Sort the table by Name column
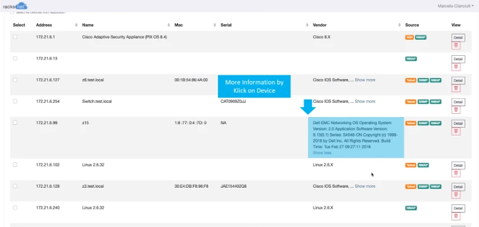 [x=169, y=25]
